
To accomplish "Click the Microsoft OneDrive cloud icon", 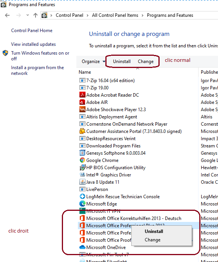I will (82, 247).
